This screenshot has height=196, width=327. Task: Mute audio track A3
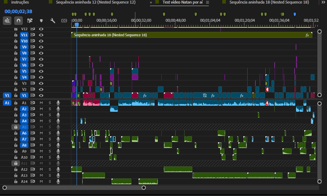41,115
